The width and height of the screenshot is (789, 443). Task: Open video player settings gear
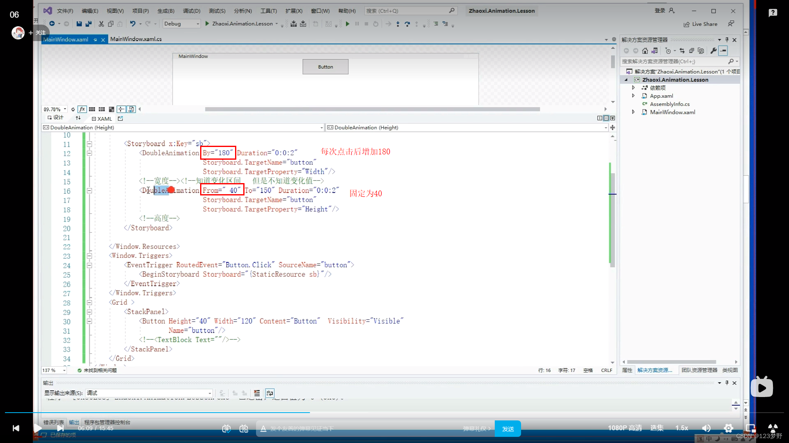click(x=729, y=428)
